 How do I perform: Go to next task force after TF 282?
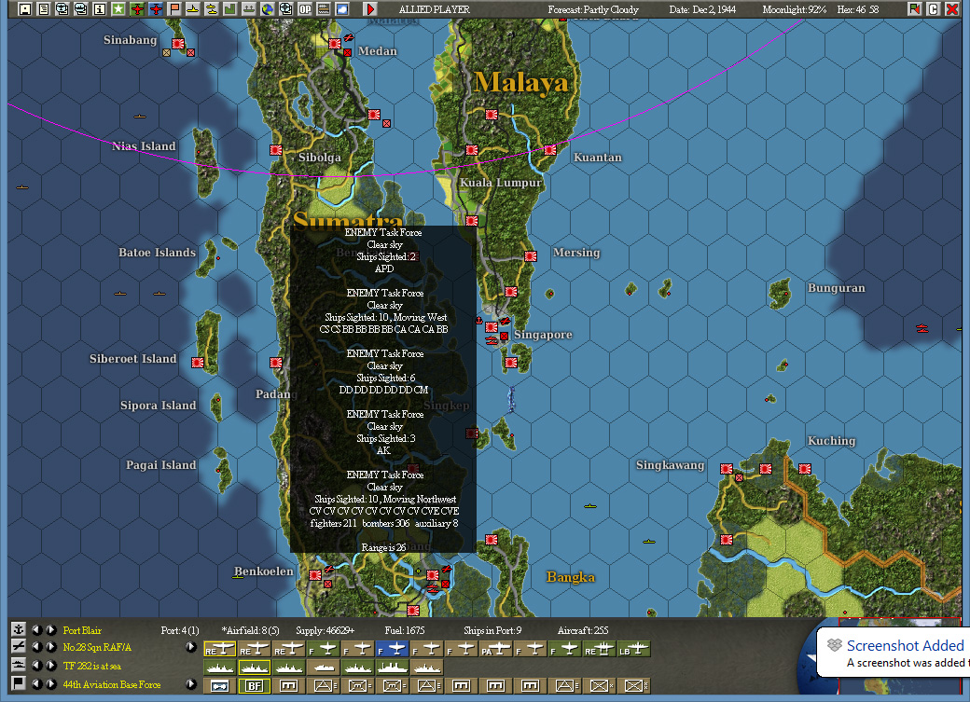(x=50, y=666)
